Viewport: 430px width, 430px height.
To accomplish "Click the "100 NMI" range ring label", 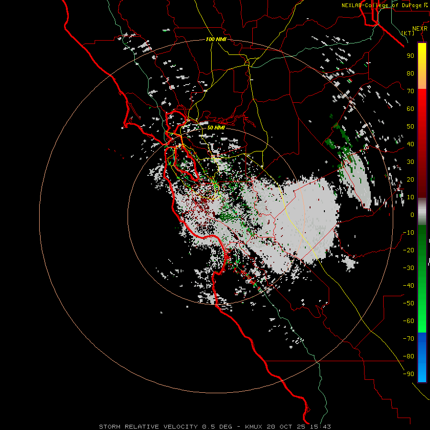I will (x=216, y=39).
